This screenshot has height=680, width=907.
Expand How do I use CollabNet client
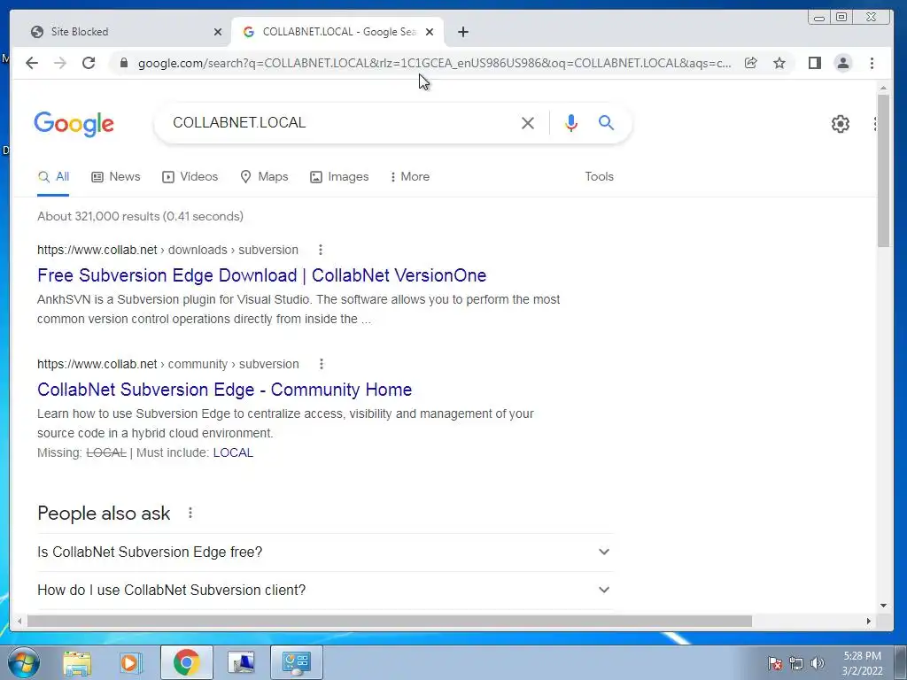[x=324, y=591]
